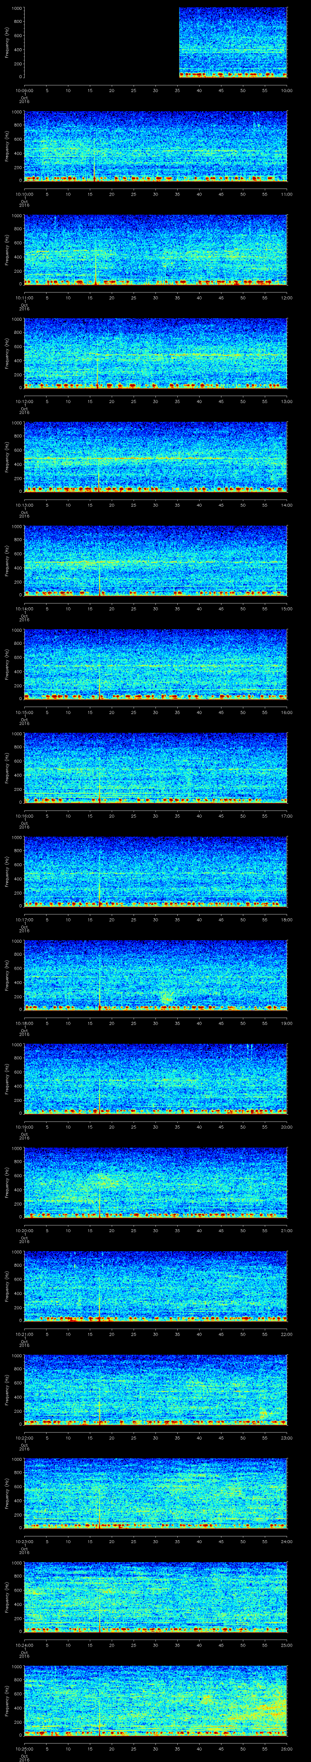The width and height of the screenshot is (311, 1762).
Task: Pick the 20-second tick under the 10:15:00 plot
Action: tap(112, 712)
